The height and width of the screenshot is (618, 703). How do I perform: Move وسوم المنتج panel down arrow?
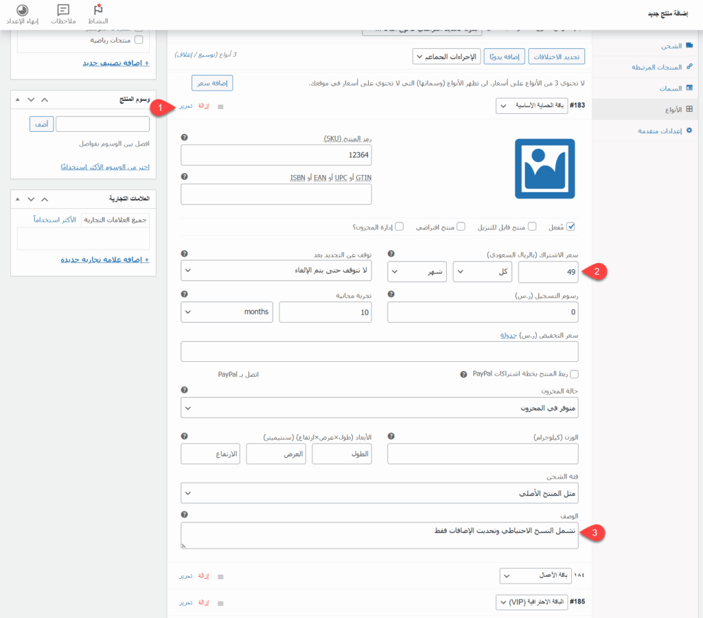coord(31,100)
